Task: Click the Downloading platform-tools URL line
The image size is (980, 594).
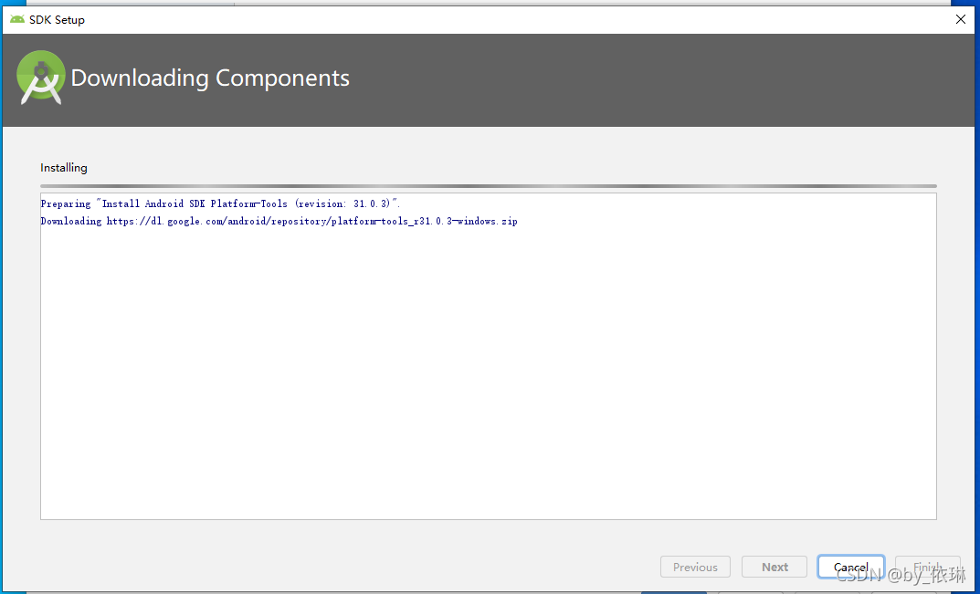Action: point(279,221)
